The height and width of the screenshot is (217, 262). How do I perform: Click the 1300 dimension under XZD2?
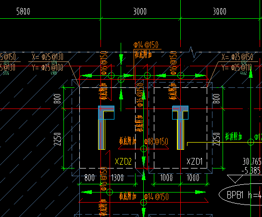click(x=117, y=178)
